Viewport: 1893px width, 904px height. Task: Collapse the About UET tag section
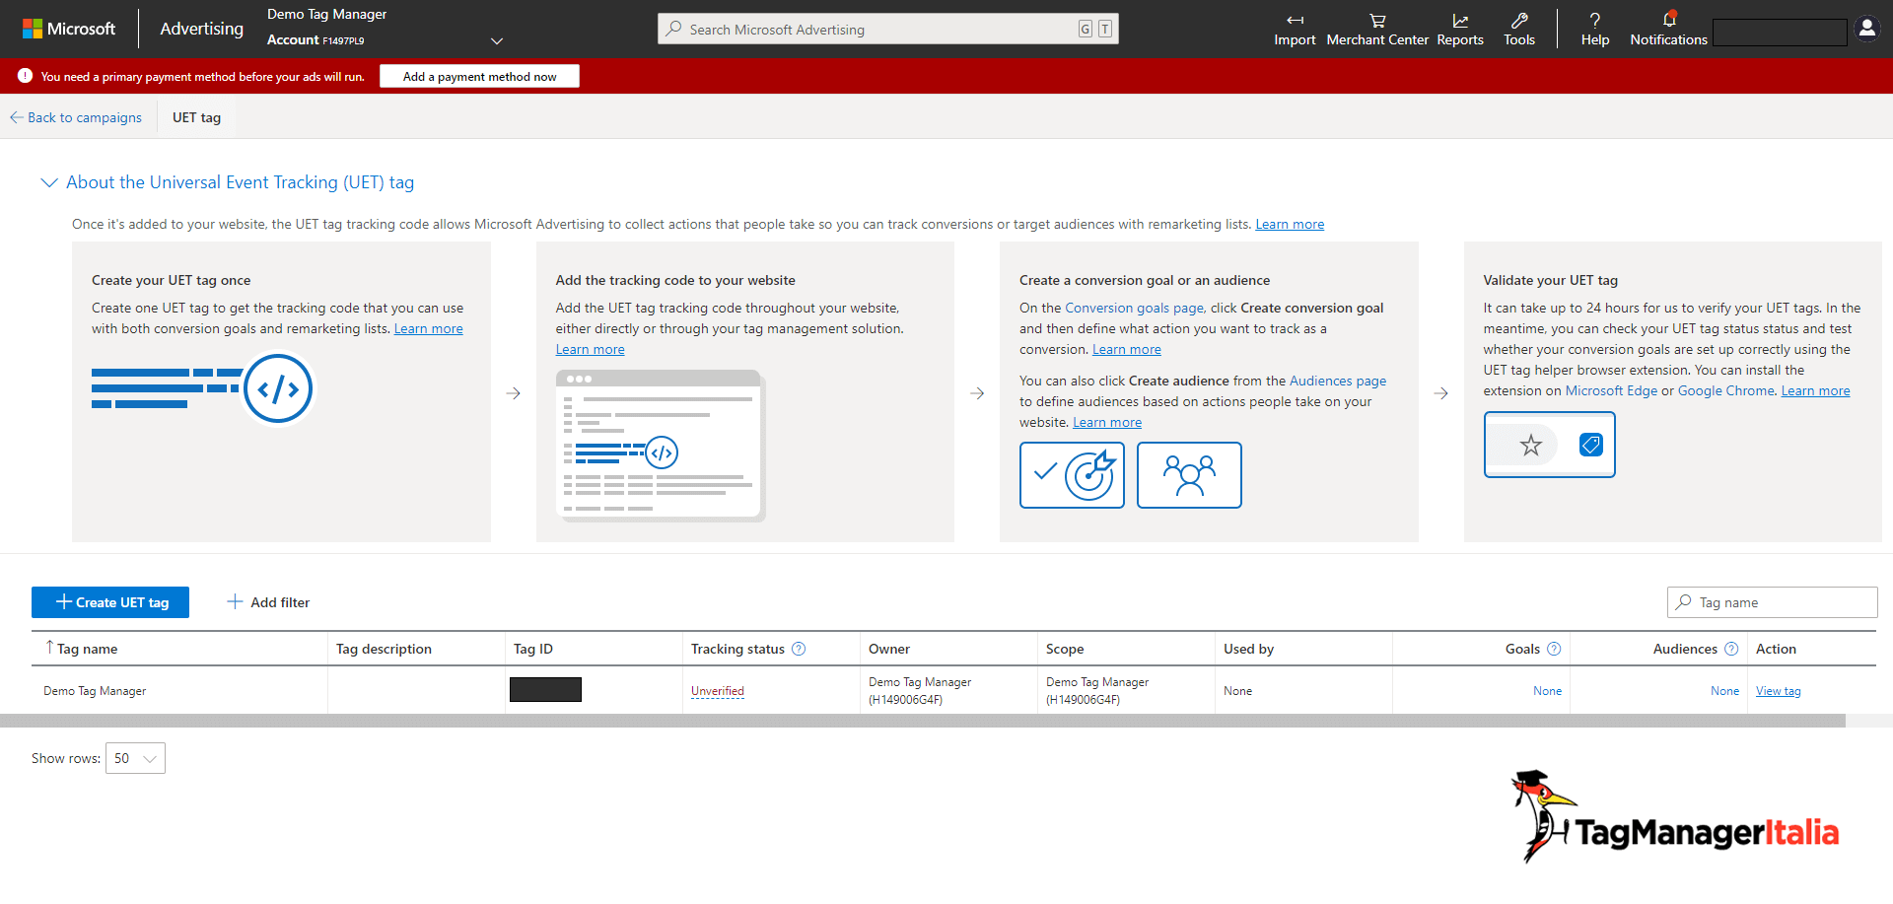click(x=48, y=182)
